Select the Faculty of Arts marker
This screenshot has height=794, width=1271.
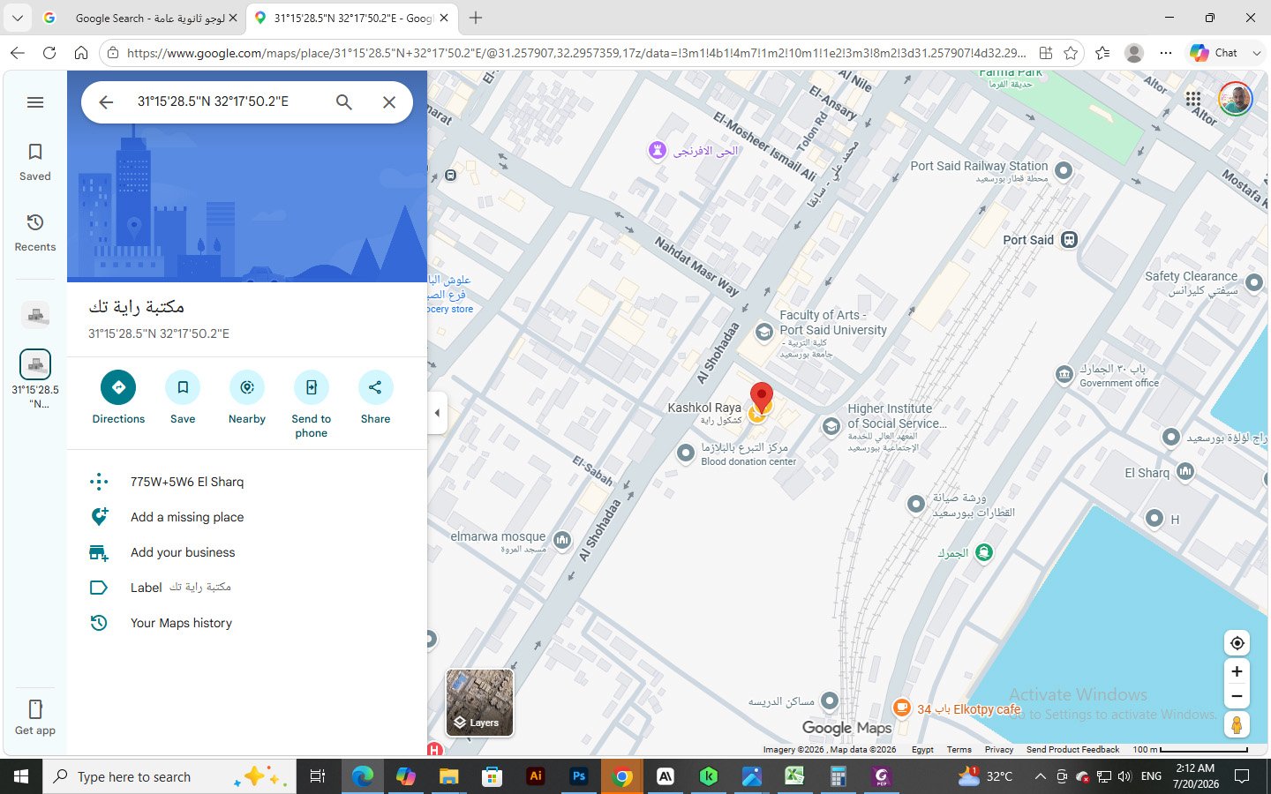pos(764,332)
